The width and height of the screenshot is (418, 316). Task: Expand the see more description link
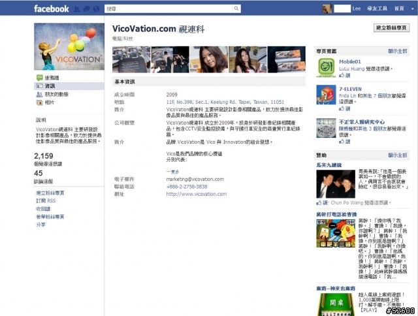(x=172, y=172)
